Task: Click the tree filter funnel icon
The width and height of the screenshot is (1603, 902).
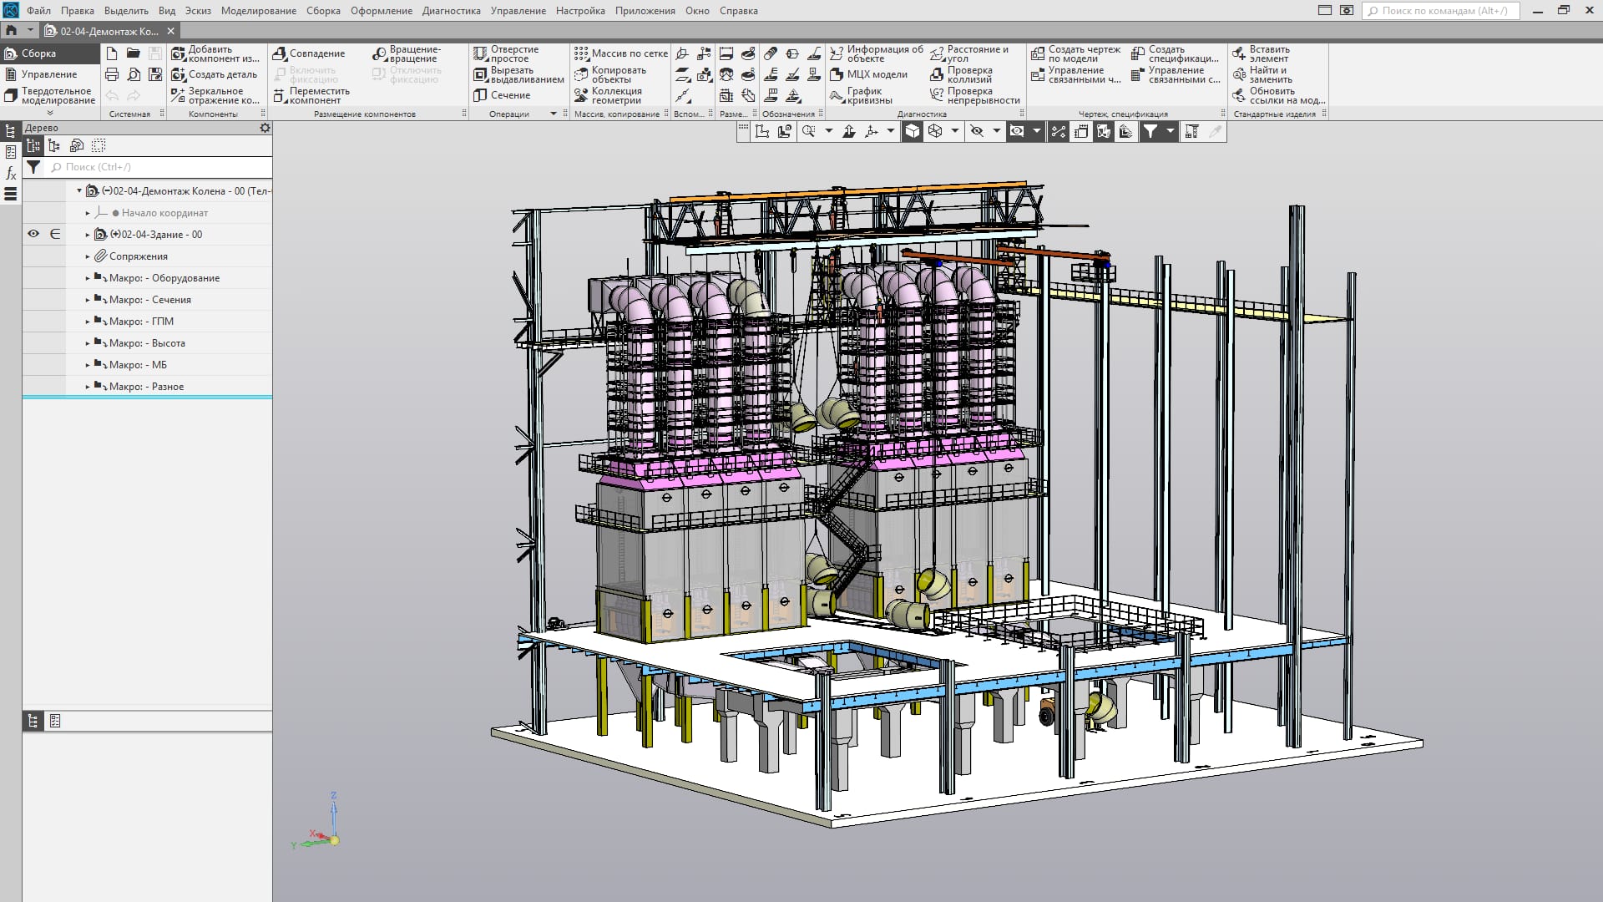Action: pos(33,167)
